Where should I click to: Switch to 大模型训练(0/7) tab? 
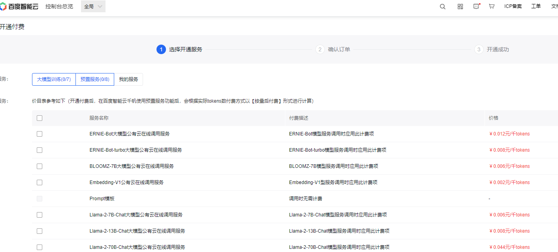[54, 79]
